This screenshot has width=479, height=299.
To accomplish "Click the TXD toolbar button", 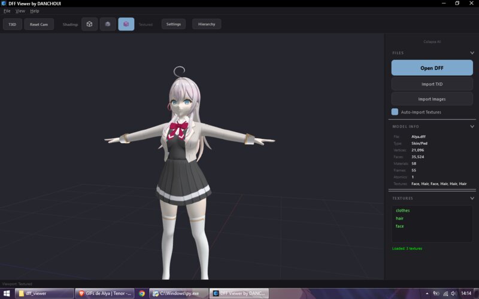I will [x=13, y=24].
